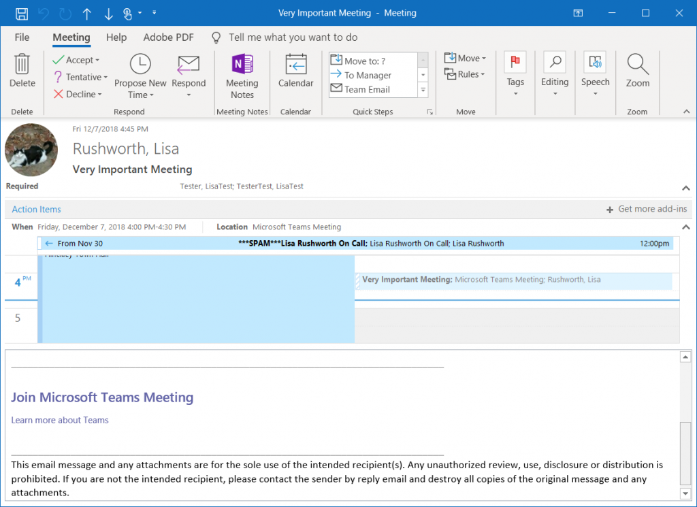Click required attendees Tester, LisaTest

coord(206,186)
